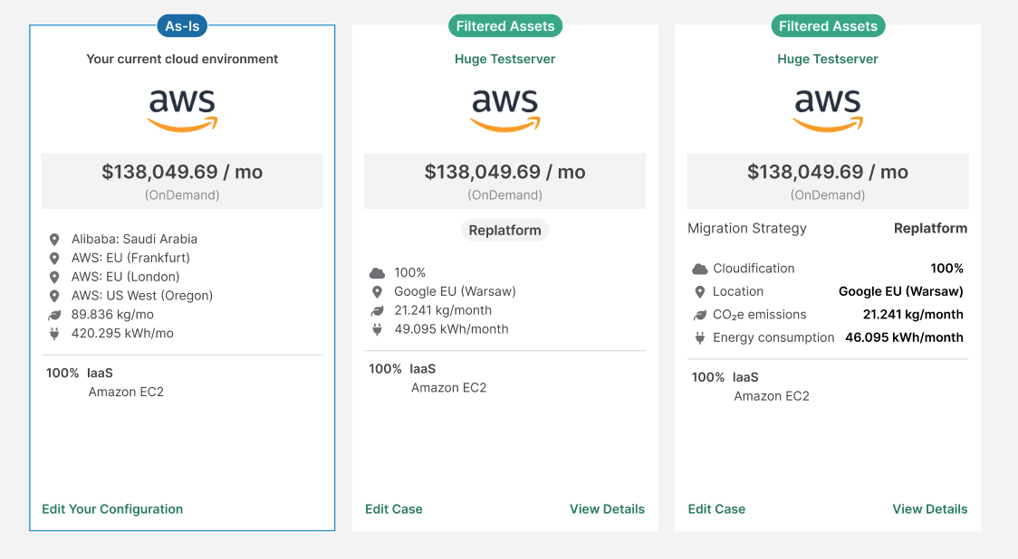The image size is (1018, 559).
Task: Click the "Cloudification" label
Action: (754, 269)
